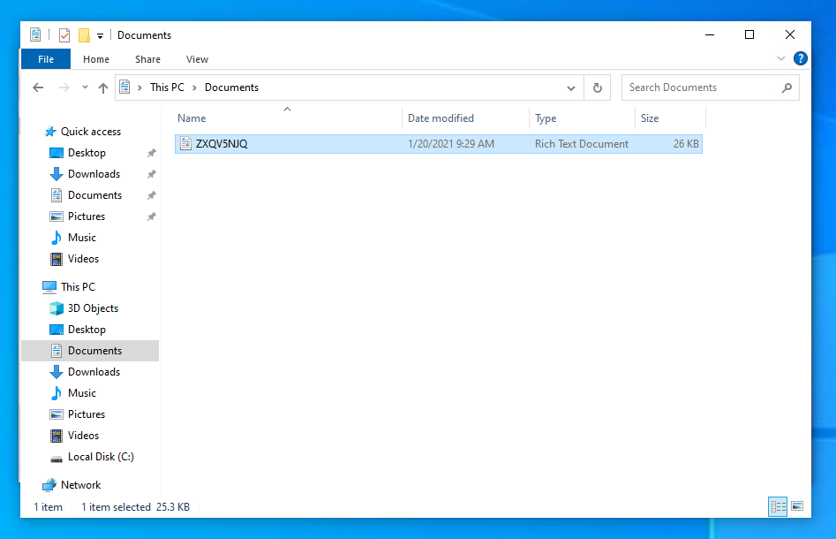Open Desktop under Quick access
836x539 pixels.
[87, 153]
